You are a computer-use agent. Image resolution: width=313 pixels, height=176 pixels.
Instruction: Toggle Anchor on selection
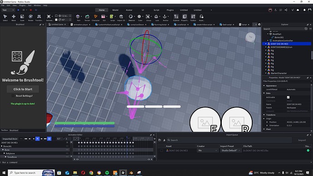[165, 18]
